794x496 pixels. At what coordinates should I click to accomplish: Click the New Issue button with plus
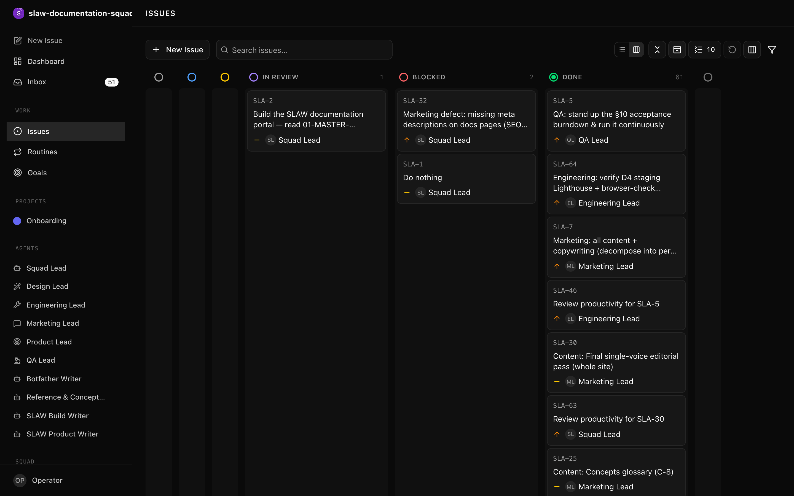[178, 50]
